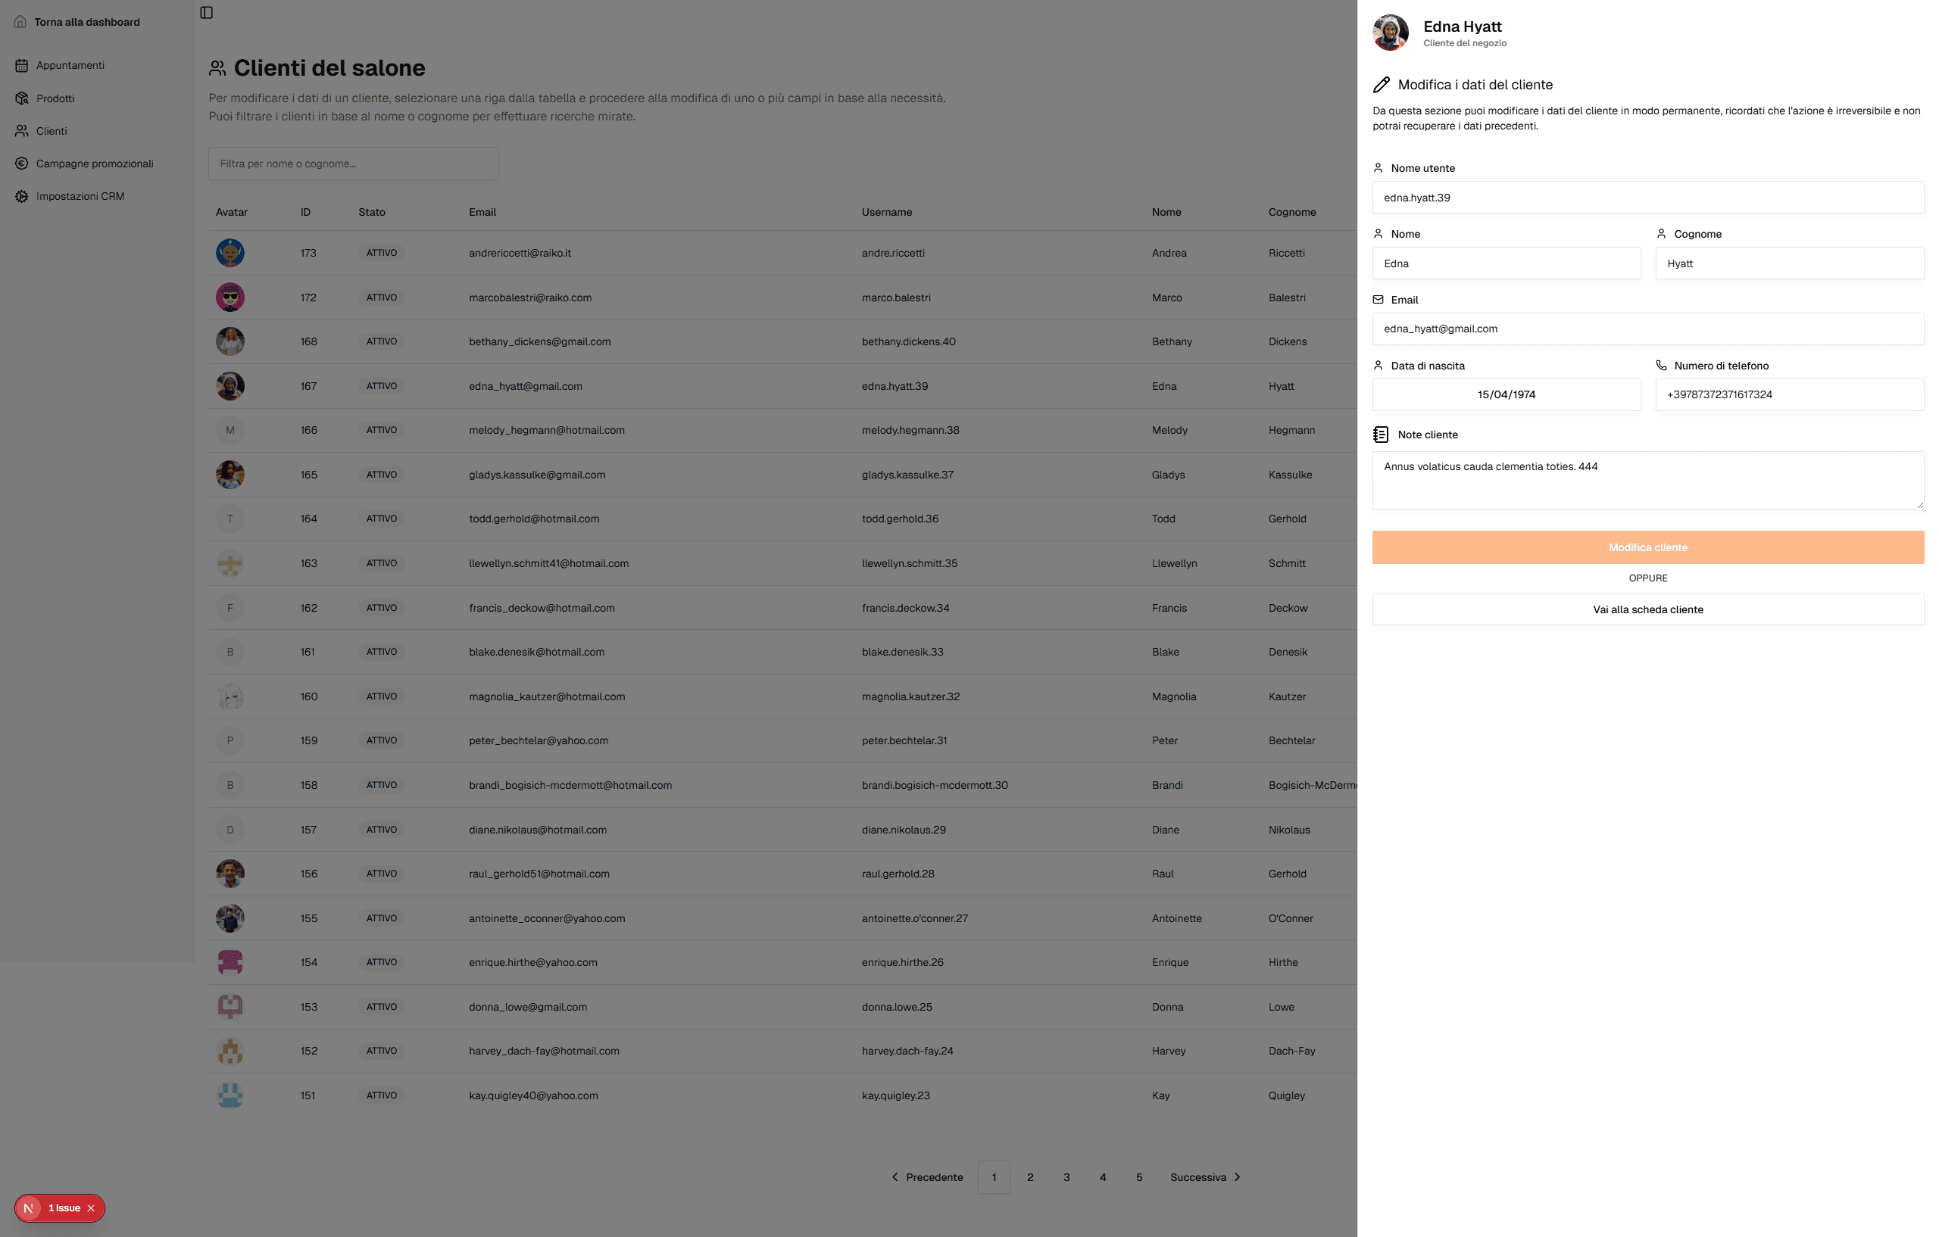This screenshot has height=1237, width=1939.
Task: Click the person icon next to 'Nome utente'
Action: (1379, 167)
